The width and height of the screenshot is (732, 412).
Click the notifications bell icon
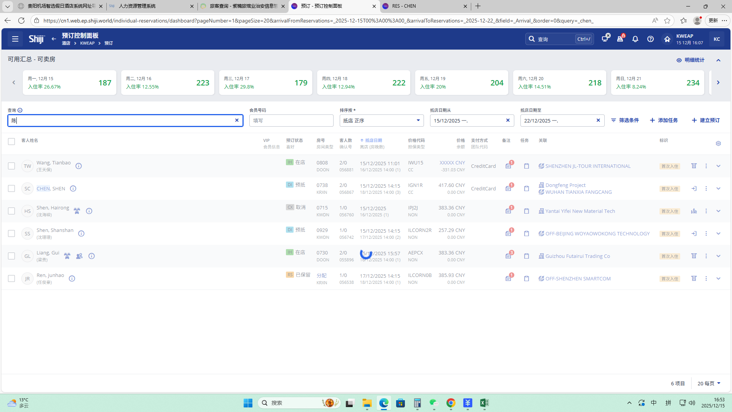(x=635, y=39)
